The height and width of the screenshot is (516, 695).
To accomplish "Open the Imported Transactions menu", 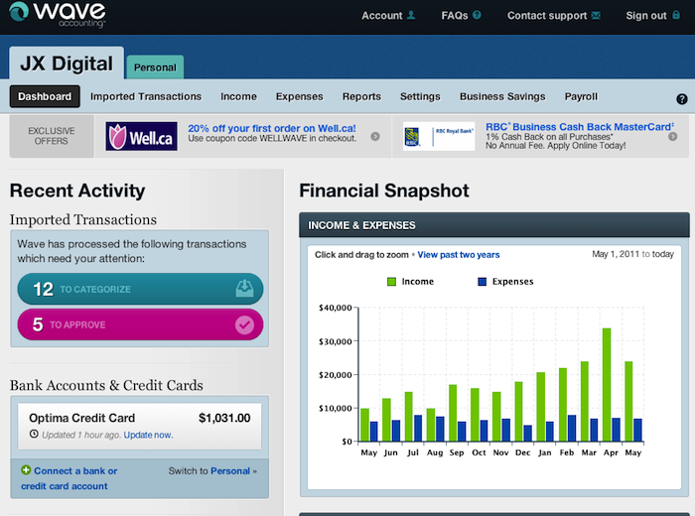I will coord(146,96).
